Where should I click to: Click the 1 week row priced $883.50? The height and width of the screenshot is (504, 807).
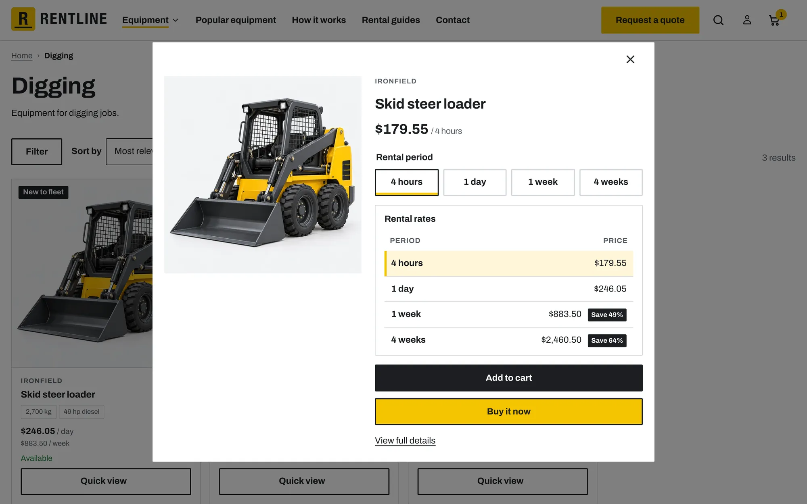(508, 314)
